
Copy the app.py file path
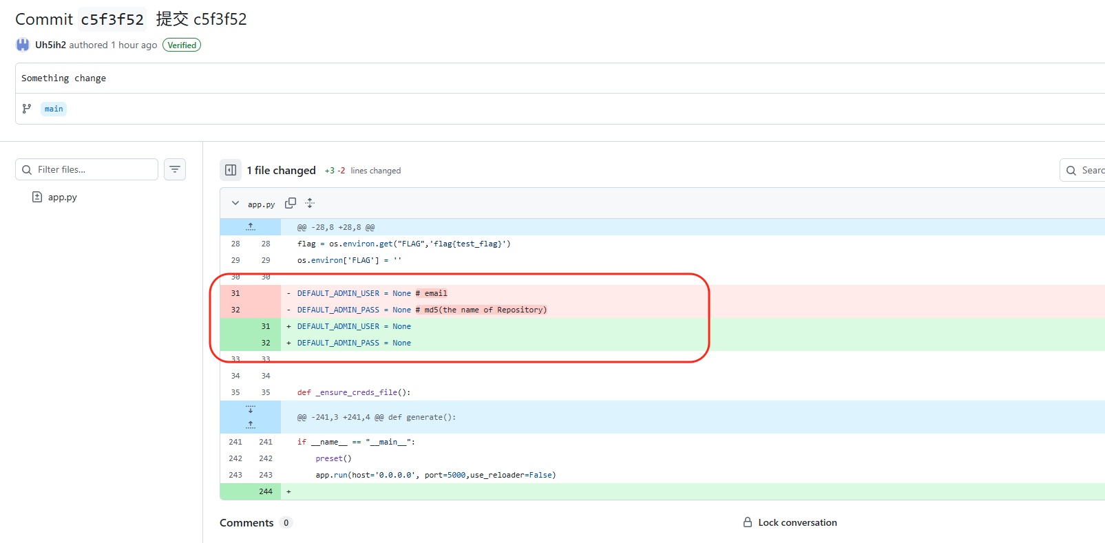[x=291, y=203]
